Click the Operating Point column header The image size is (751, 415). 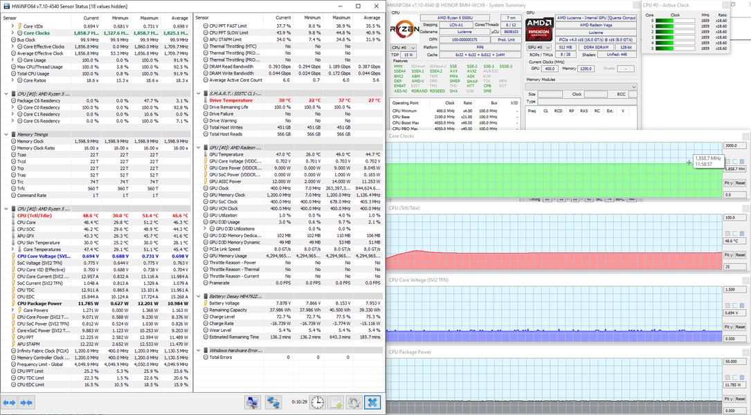405,103
